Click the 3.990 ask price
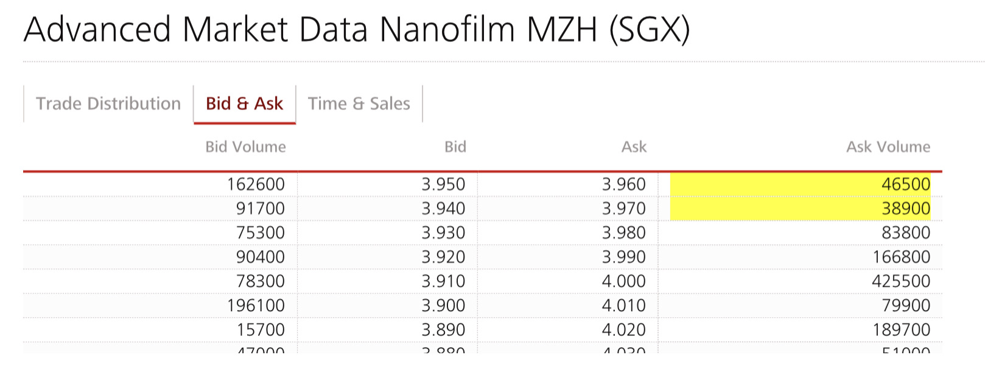 coord(623,257)
